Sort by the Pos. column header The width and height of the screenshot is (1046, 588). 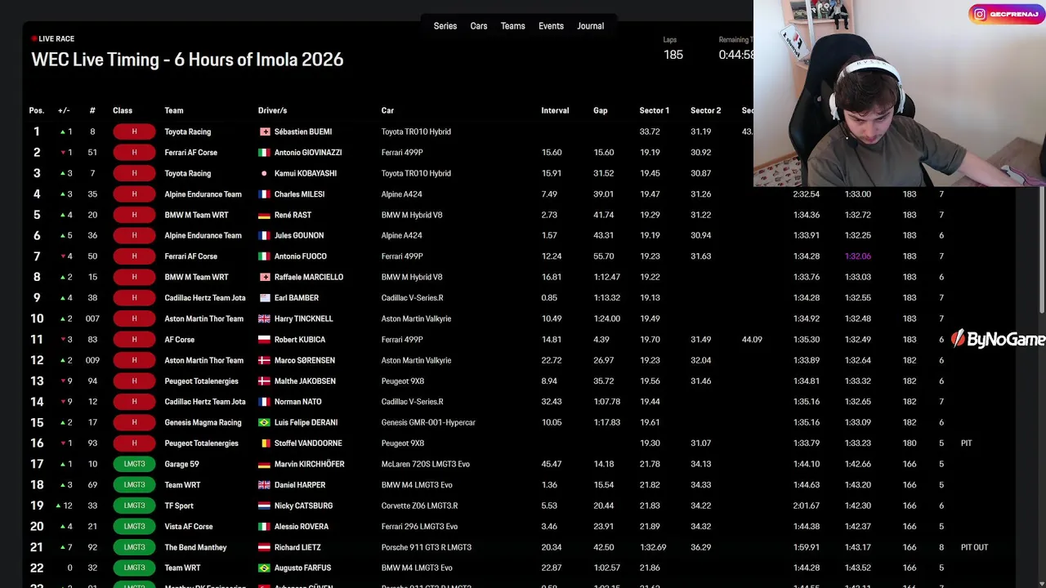pos(37,110)
